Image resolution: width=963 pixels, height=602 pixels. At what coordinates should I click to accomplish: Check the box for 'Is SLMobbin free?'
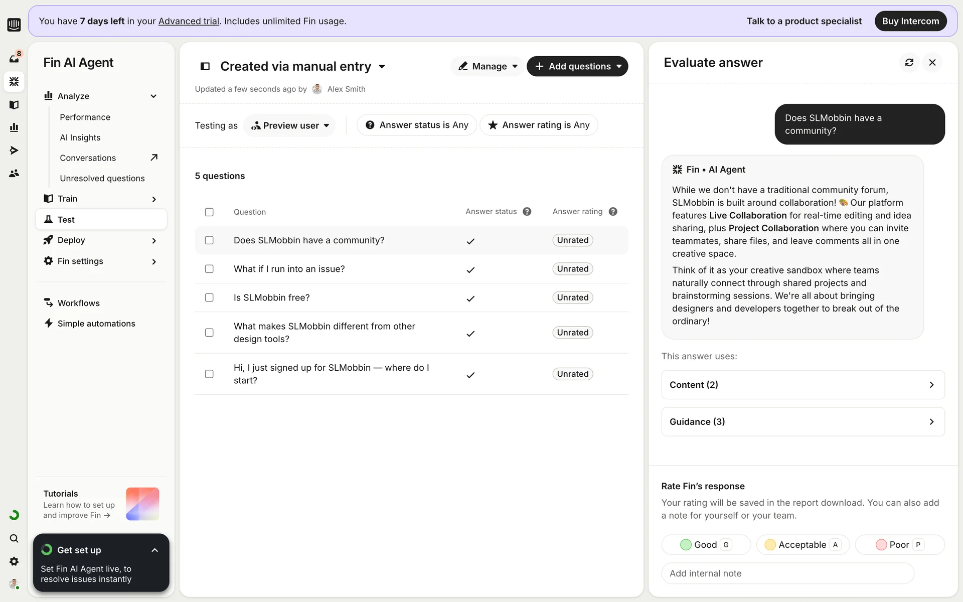pos(209,297)
